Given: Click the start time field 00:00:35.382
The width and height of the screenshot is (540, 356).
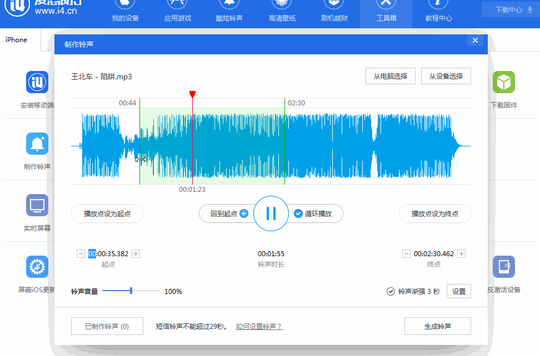Looking at the screenshot, I should 108,253.
